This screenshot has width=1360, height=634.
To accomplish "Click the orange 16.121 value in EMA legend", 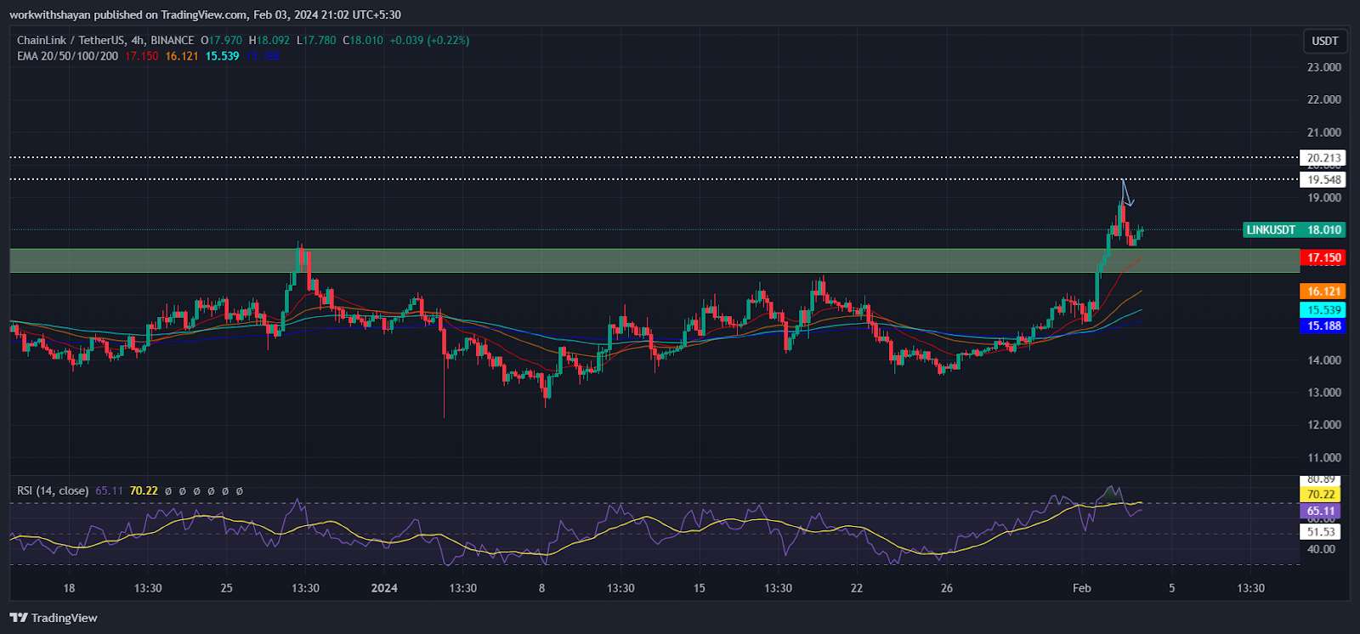I will 181,56.
